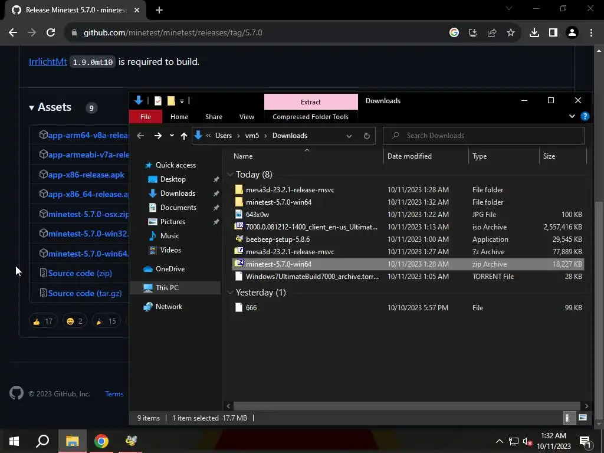Click IrrlichtMt link
The image size is (604, 453).
pyautogui.click(x=48, y=61)
